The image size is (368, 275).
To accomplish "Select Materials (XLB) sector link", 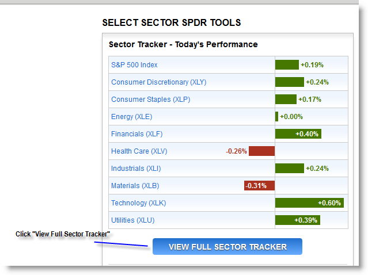I will (x=135, y=186).
